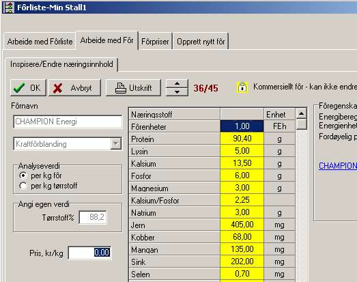Switch to the Arbeide med Fôrliste tab
357x282 pixels.
click(40, 41)
